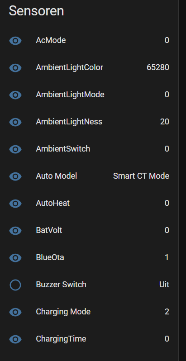Viewport: 186px width, 361px height.
Task: Click the eye icon next to AmbientLightColor
Action: pyautogui.click(x=15, y=68)
